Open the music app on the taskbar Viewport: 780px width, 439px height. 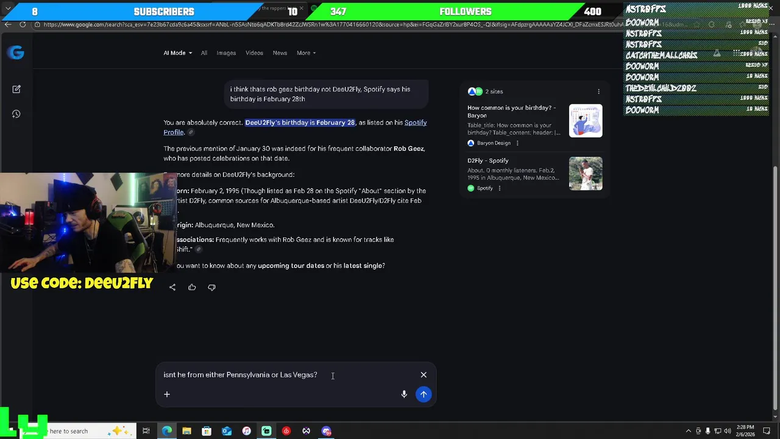pyautogui.click(x=246, y=431)
